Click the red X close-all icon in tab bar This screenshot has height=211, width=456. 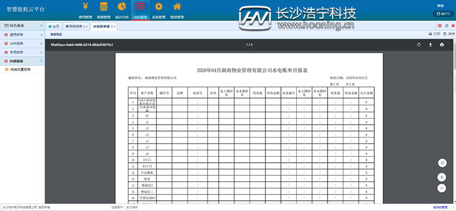(x=453, y=26)
